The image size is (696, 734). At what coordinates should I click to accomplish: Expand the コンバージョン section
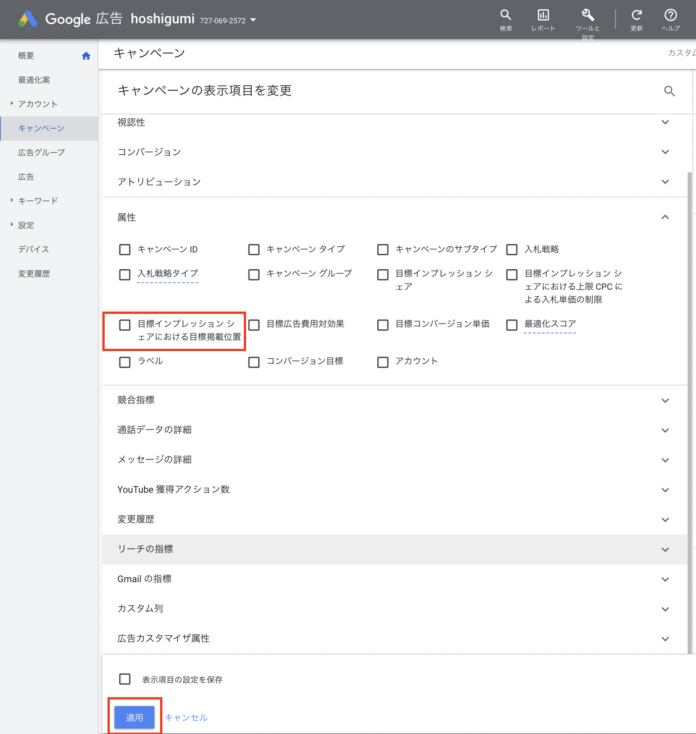coord(665,152)
